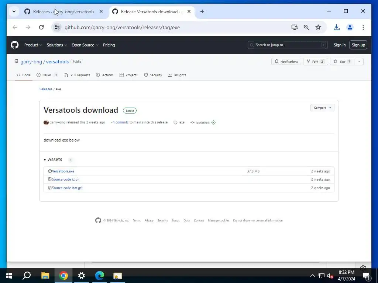Open the Issues tab

click(x=47, y=75)
